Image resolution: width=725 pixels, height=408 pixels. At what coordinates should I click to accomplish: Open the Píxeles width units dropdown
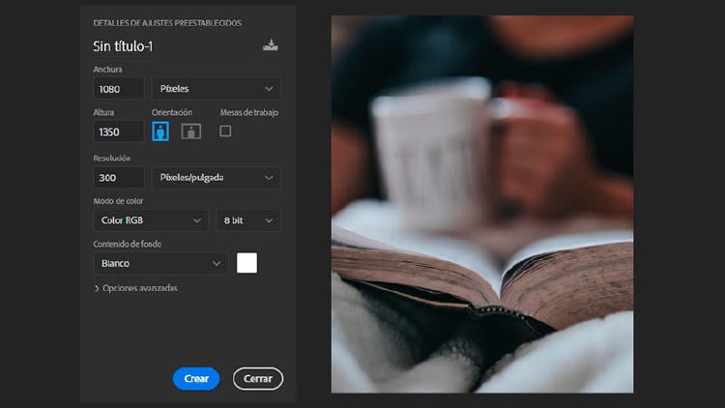216,89
